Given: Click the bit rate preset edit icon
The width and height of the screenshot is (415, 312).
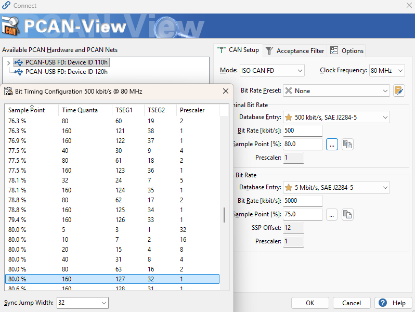Looking at the screenshot, I should point(399,90).
